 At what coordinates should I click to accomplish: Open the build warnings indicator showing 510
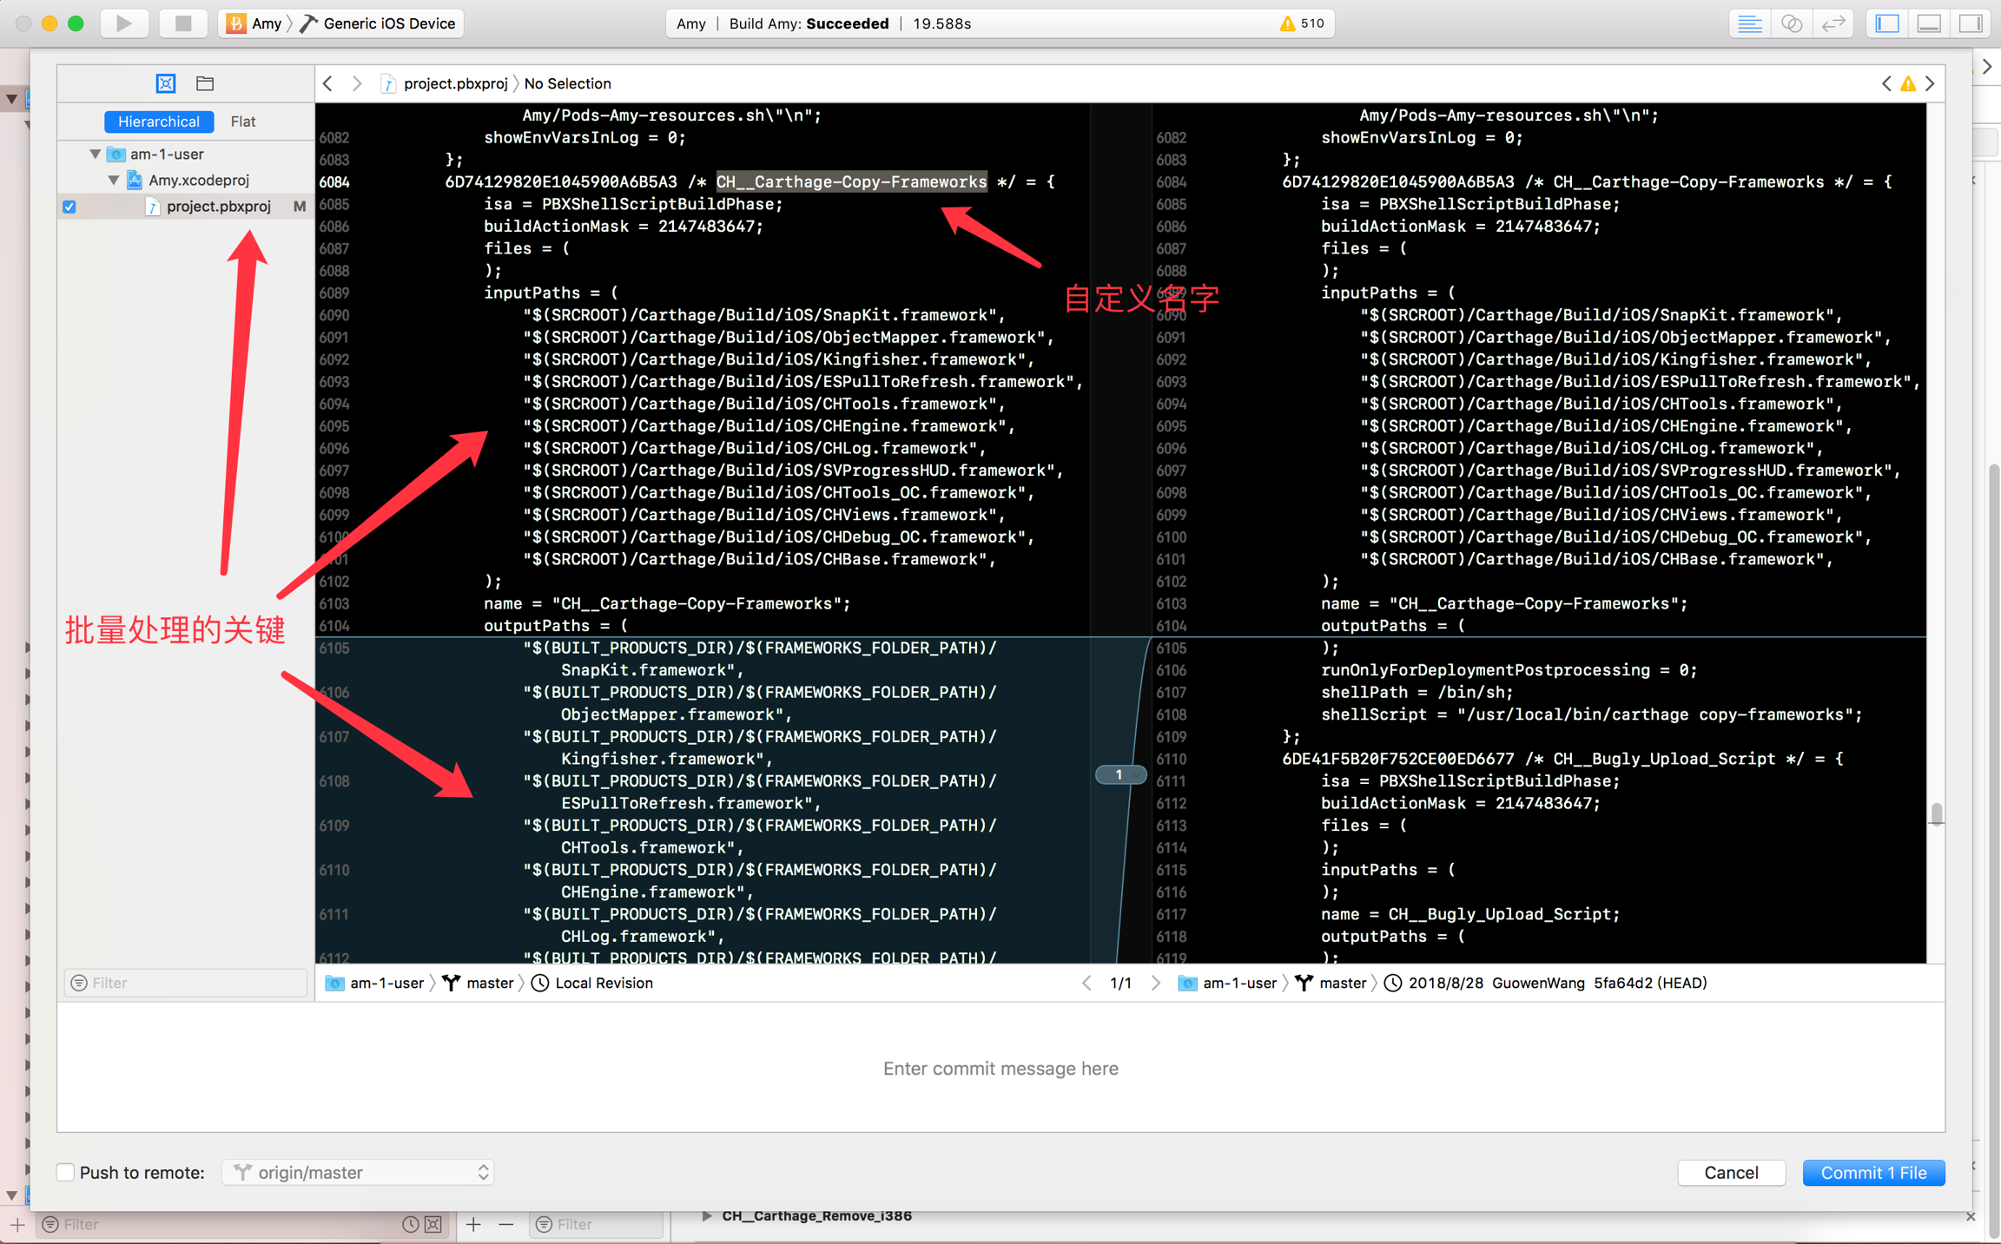pyautogui.click(x=1301, y=23)
